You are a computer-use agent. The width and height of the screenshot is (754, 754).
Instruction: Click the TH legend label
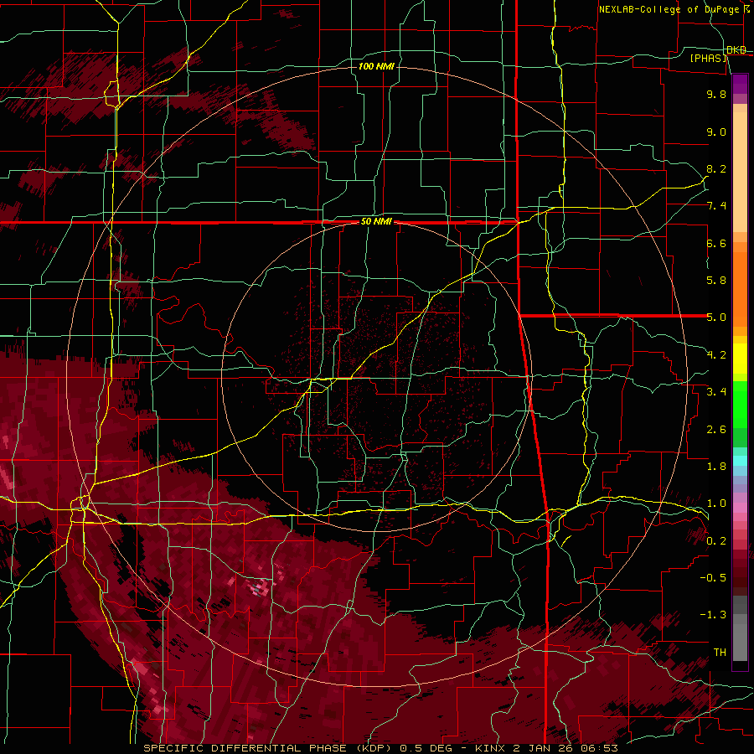pos(720,653)
